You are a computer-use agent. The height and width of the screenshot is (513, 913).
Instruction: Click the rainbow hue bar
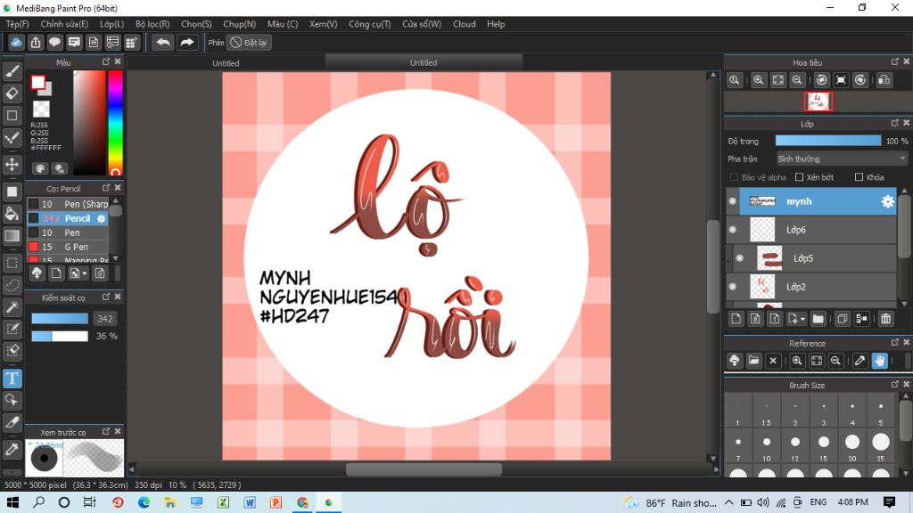(115, 123)
